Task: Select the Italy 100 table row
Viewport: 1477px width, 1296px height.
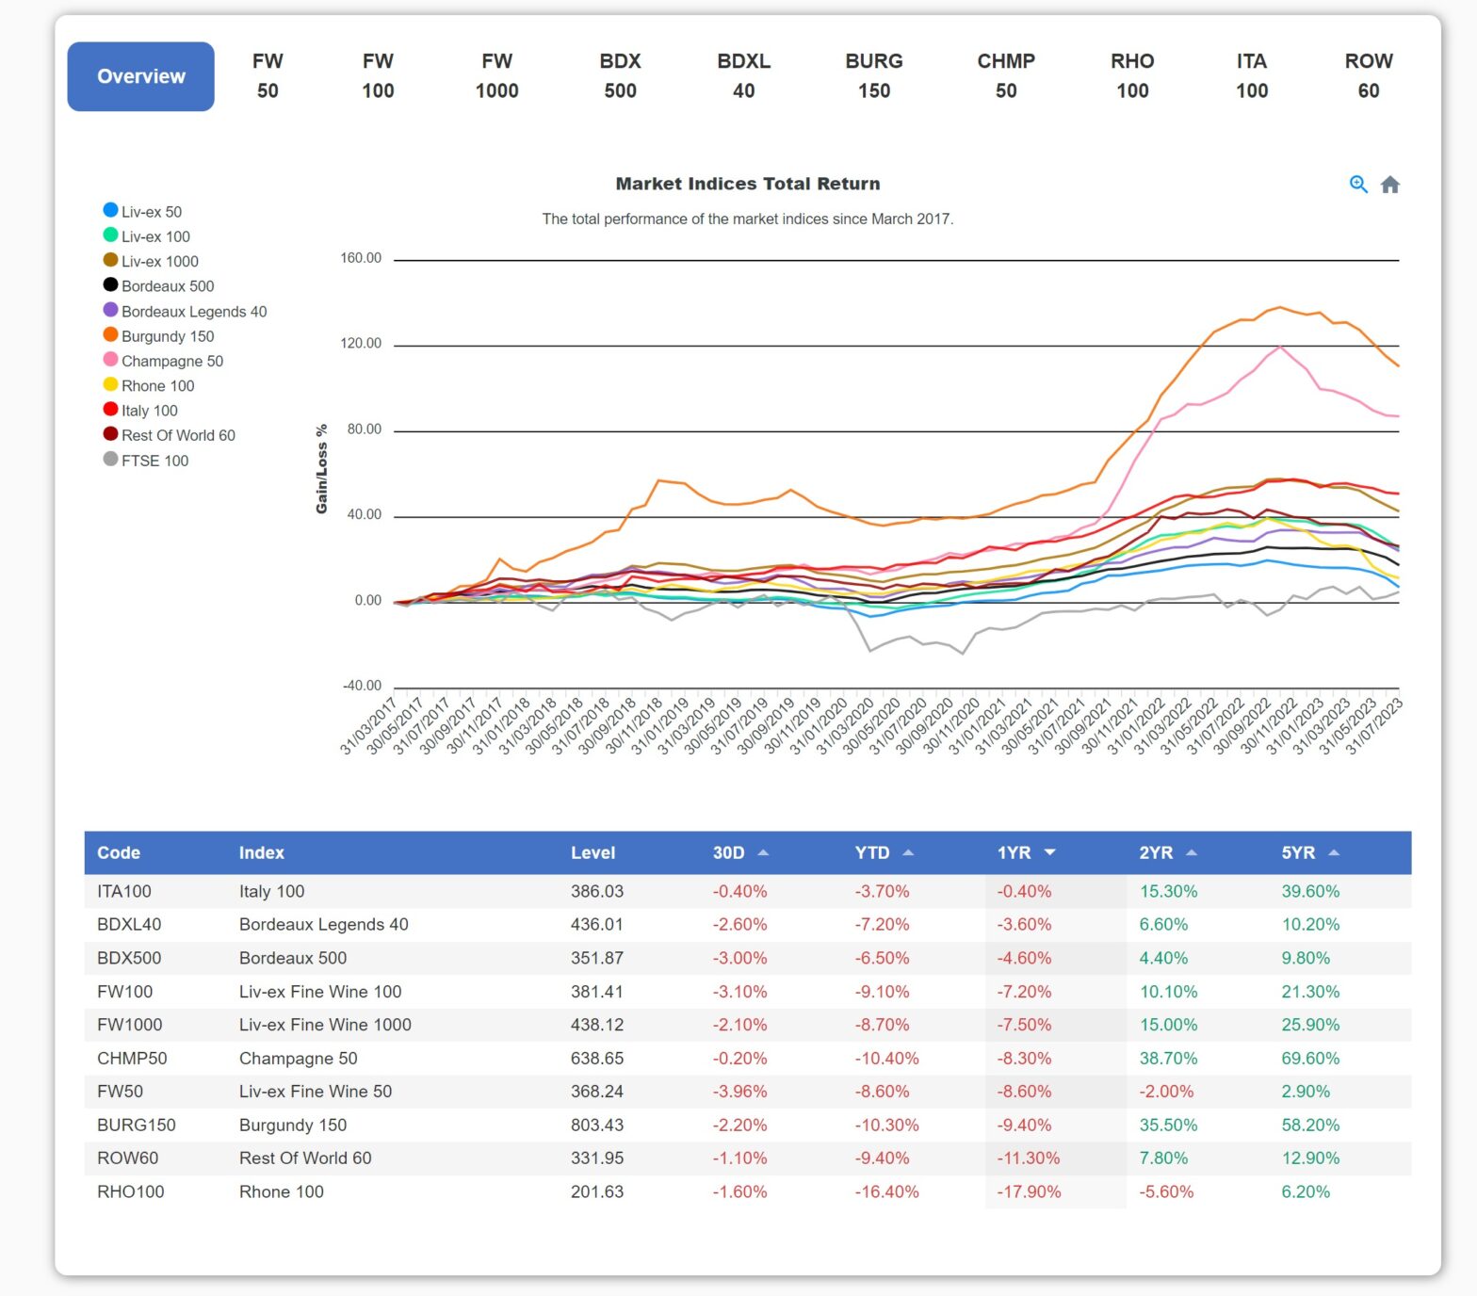Action: [x=748, y=891]
